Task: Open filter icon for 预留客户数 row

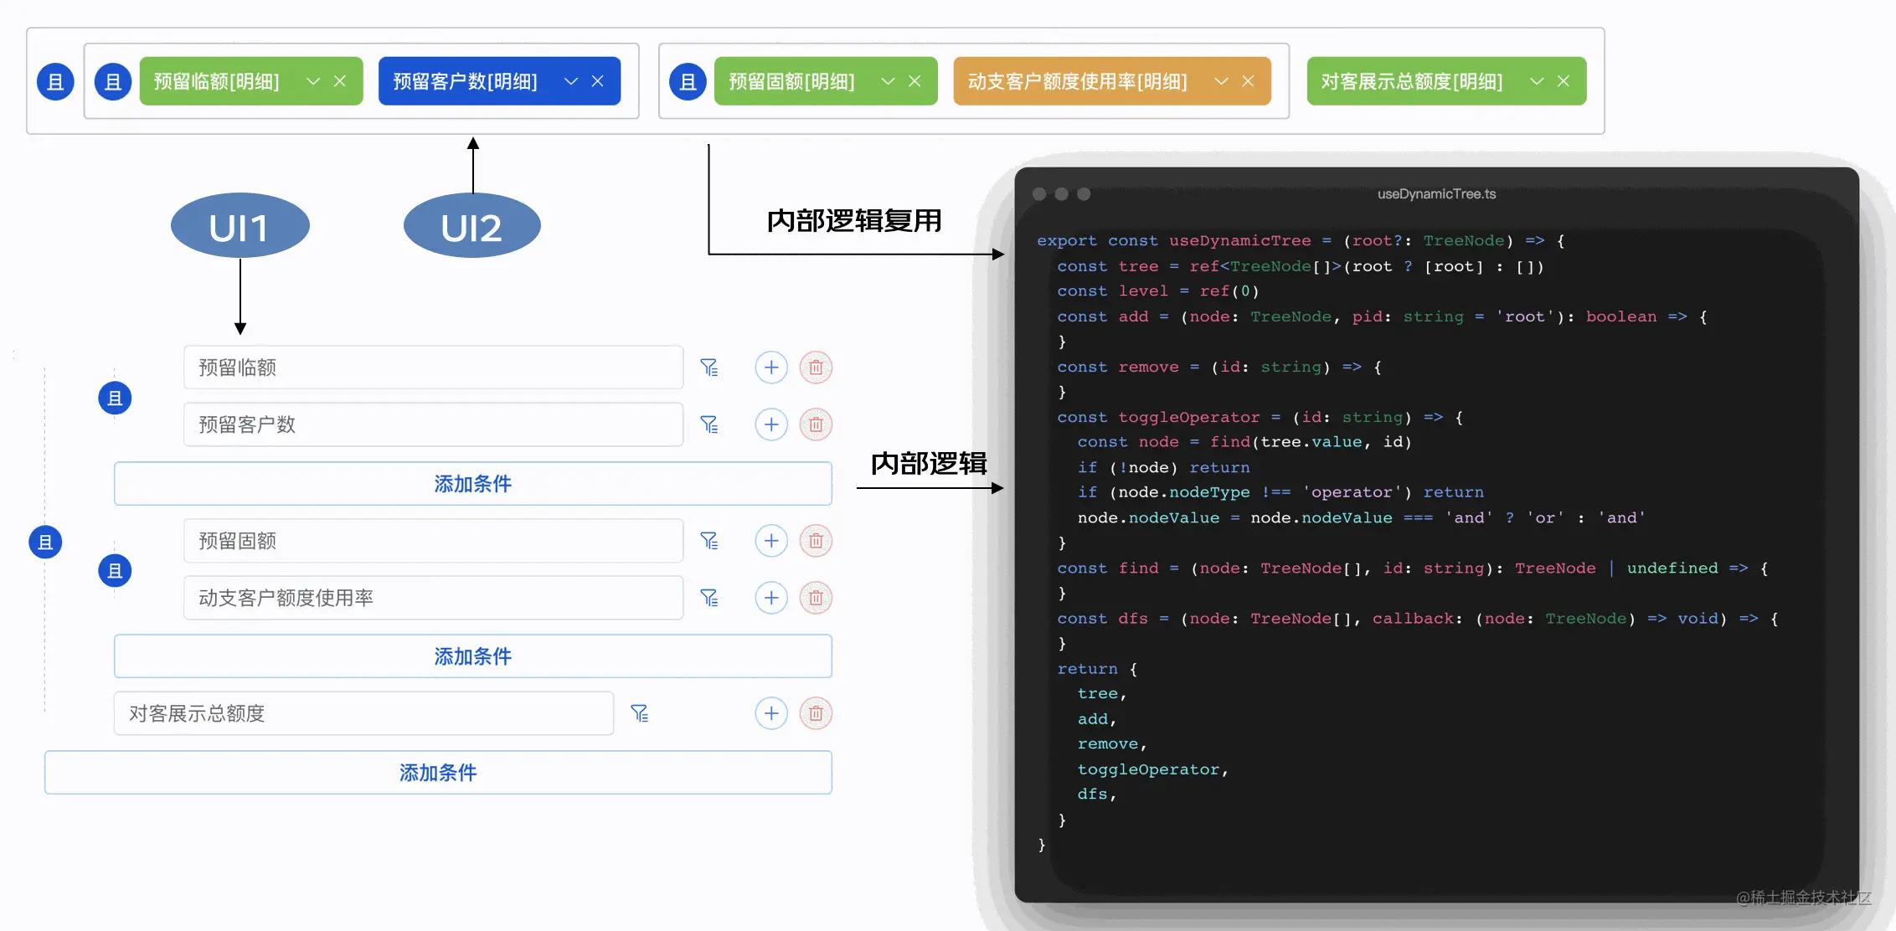Action: (709, 424)
